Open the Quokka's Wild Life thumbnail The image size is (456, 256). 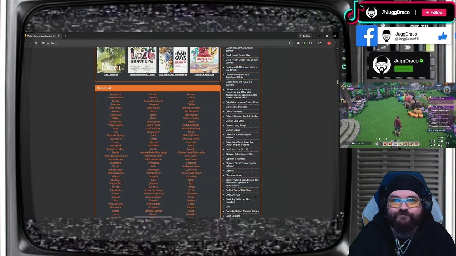coord(204,60)
